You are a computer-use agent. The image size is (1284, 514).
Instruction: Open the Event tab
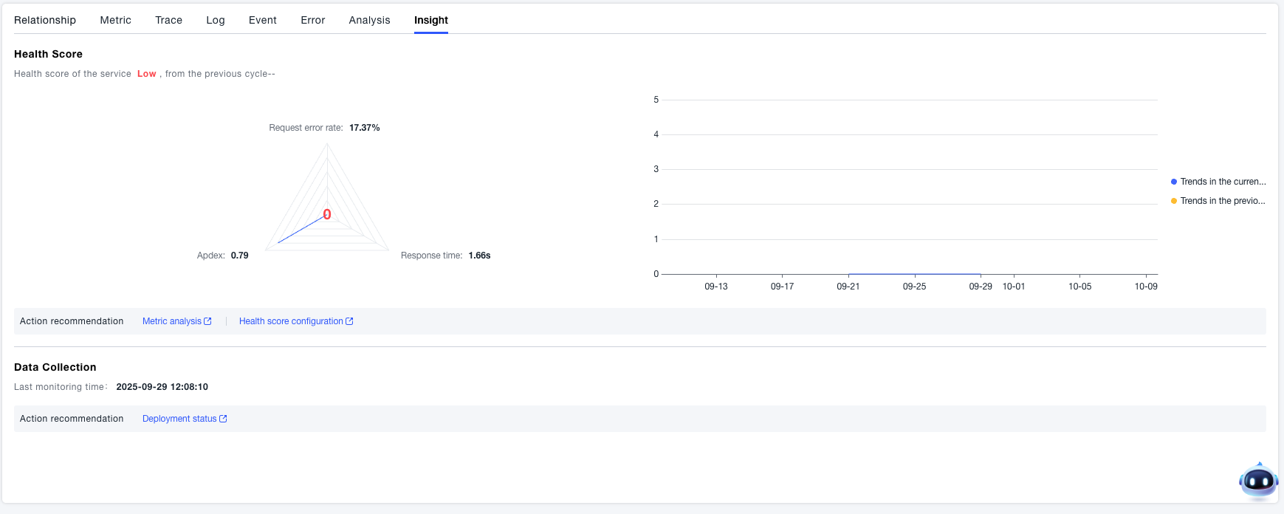click(263, 20)
